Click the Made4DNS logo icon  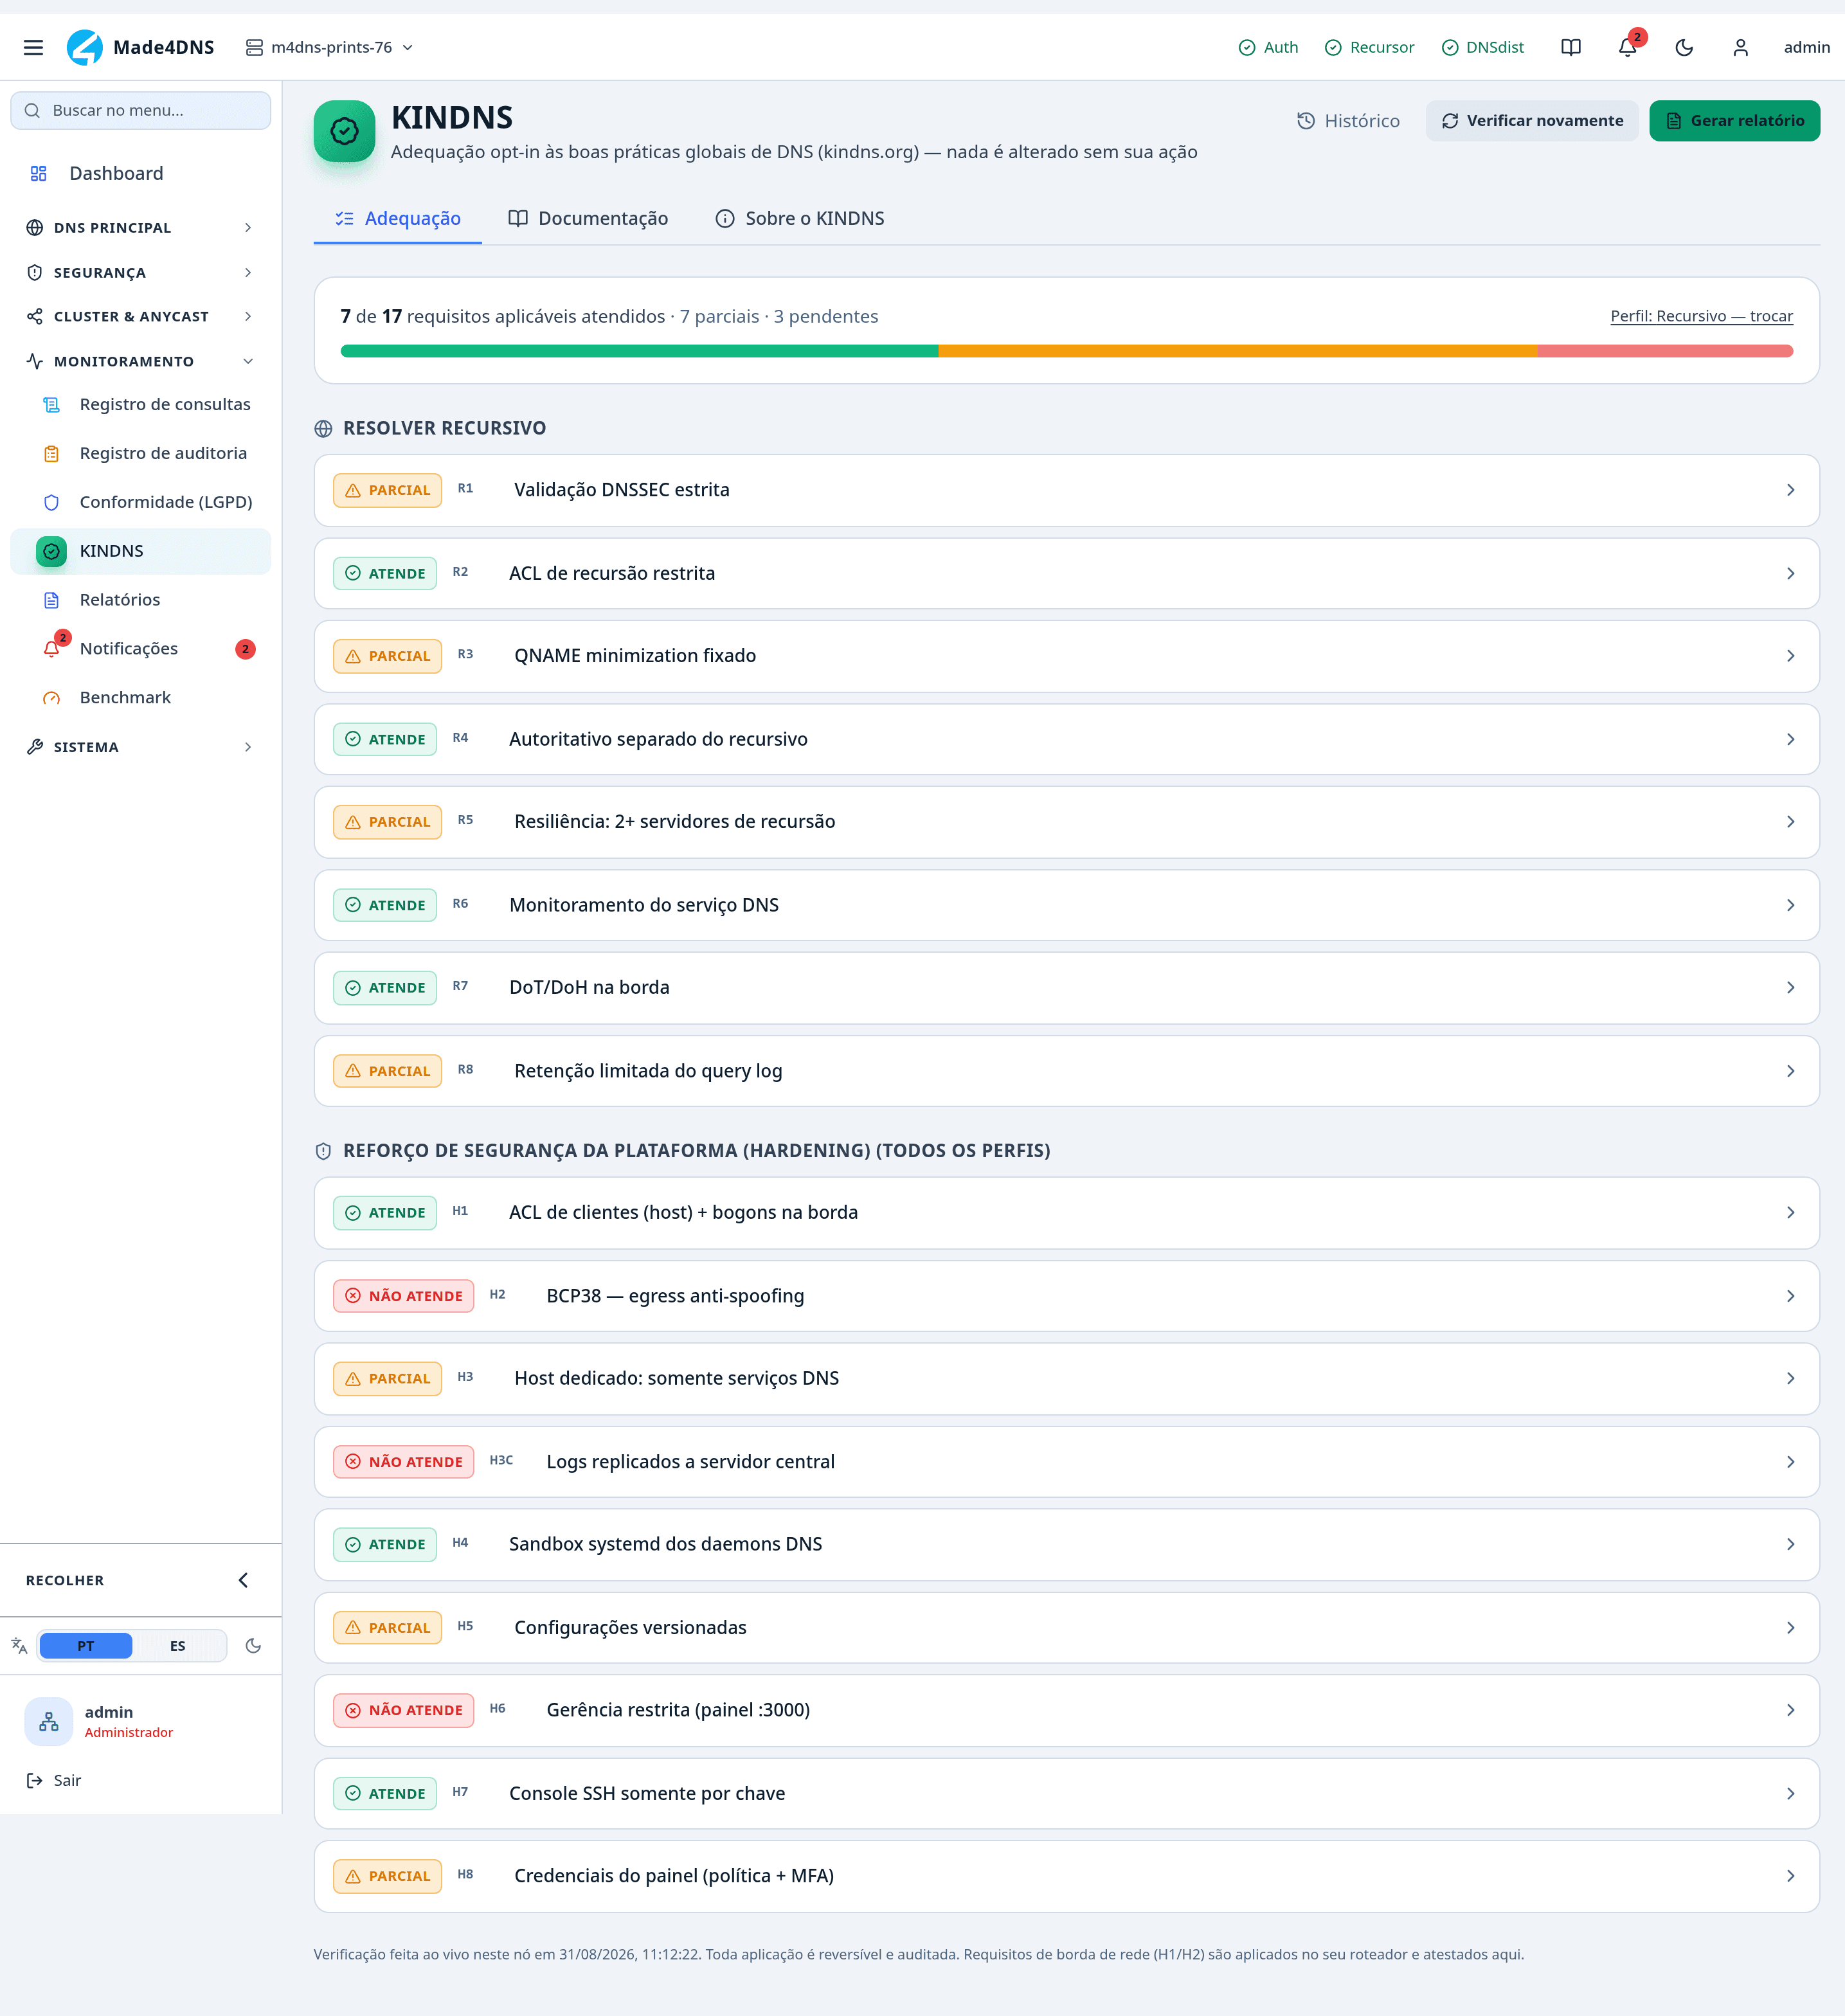(85, 47)
